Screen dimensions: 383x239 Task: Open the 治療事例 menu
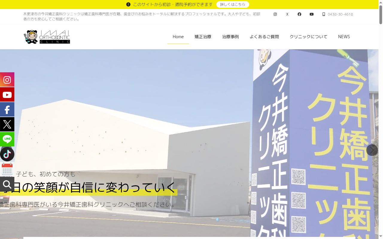(x=230, y=37)
